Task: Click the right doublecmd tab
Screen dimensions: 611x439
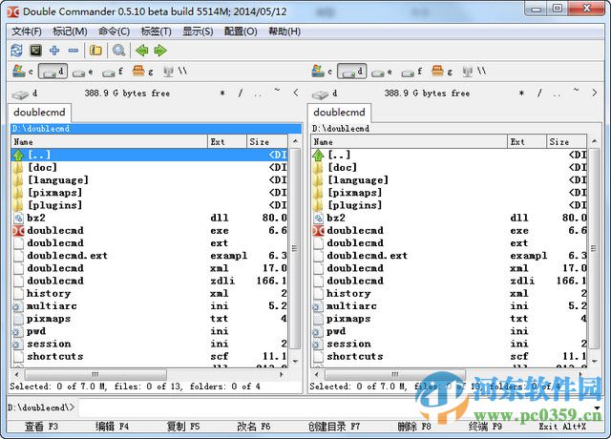Action: coord(340,113)
